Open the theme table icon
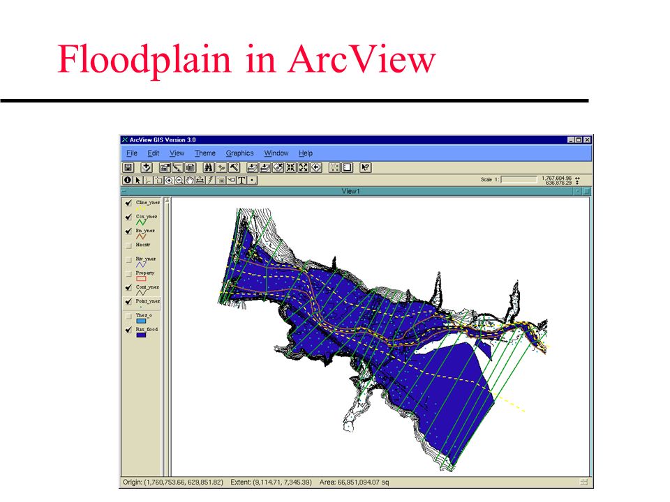Screen dimensions: 670x502 [190, 167]
